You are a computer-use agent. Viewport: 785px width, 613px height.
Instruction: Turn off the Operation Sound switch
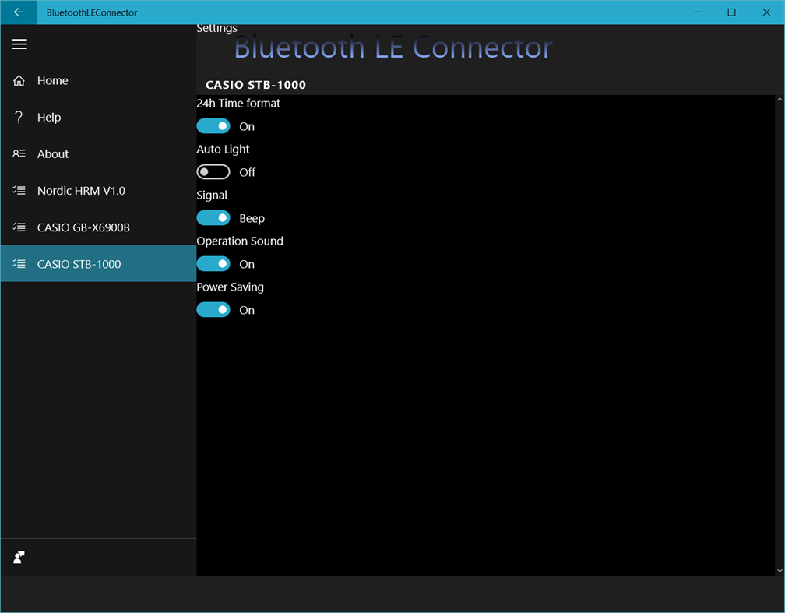213,263
